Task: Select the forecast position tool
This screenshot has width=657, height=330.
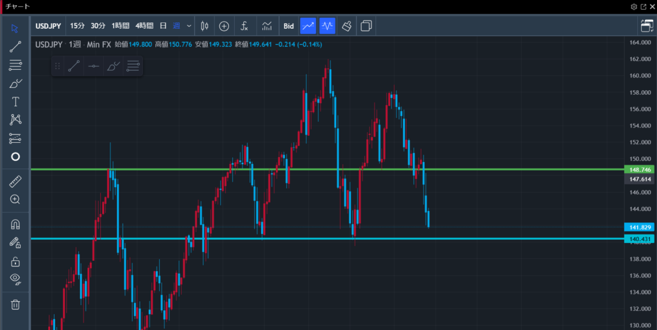Action: (x=15, y=138)
